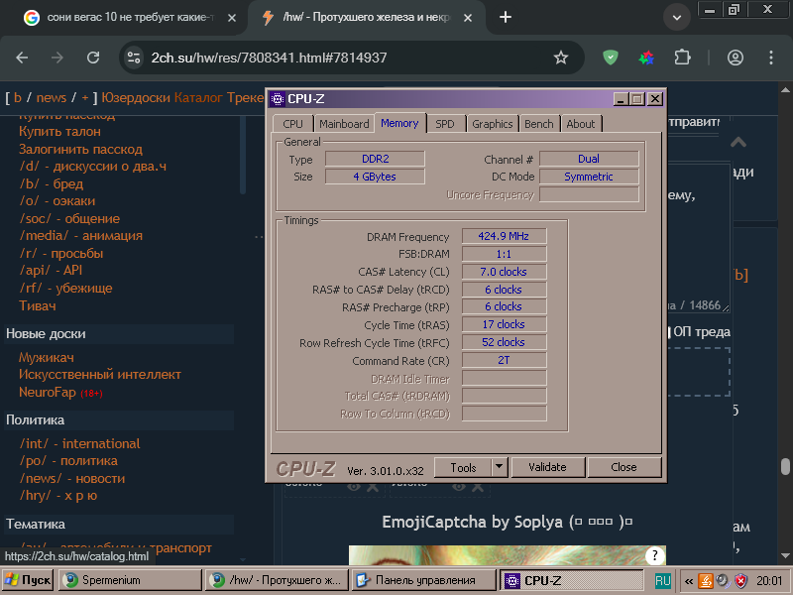Collapse the Новые доски section header

pos(119,334)
